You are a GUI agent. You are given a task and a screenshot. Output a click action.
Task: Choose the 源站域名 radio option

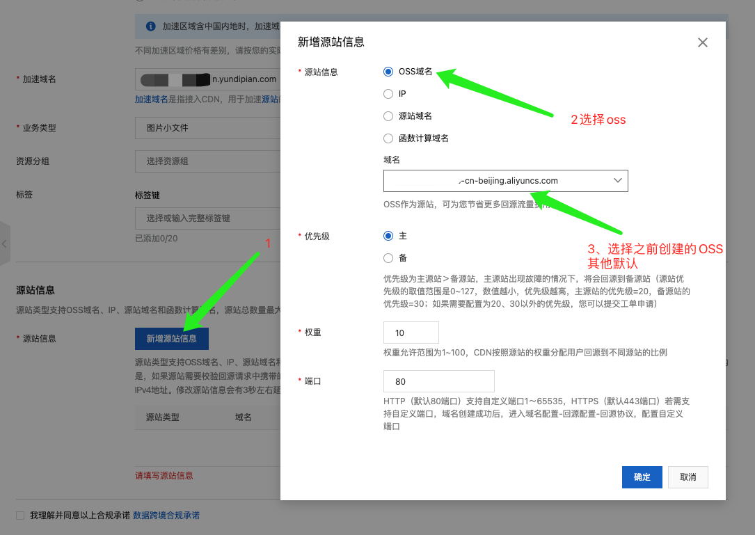[x=388, y=116]
